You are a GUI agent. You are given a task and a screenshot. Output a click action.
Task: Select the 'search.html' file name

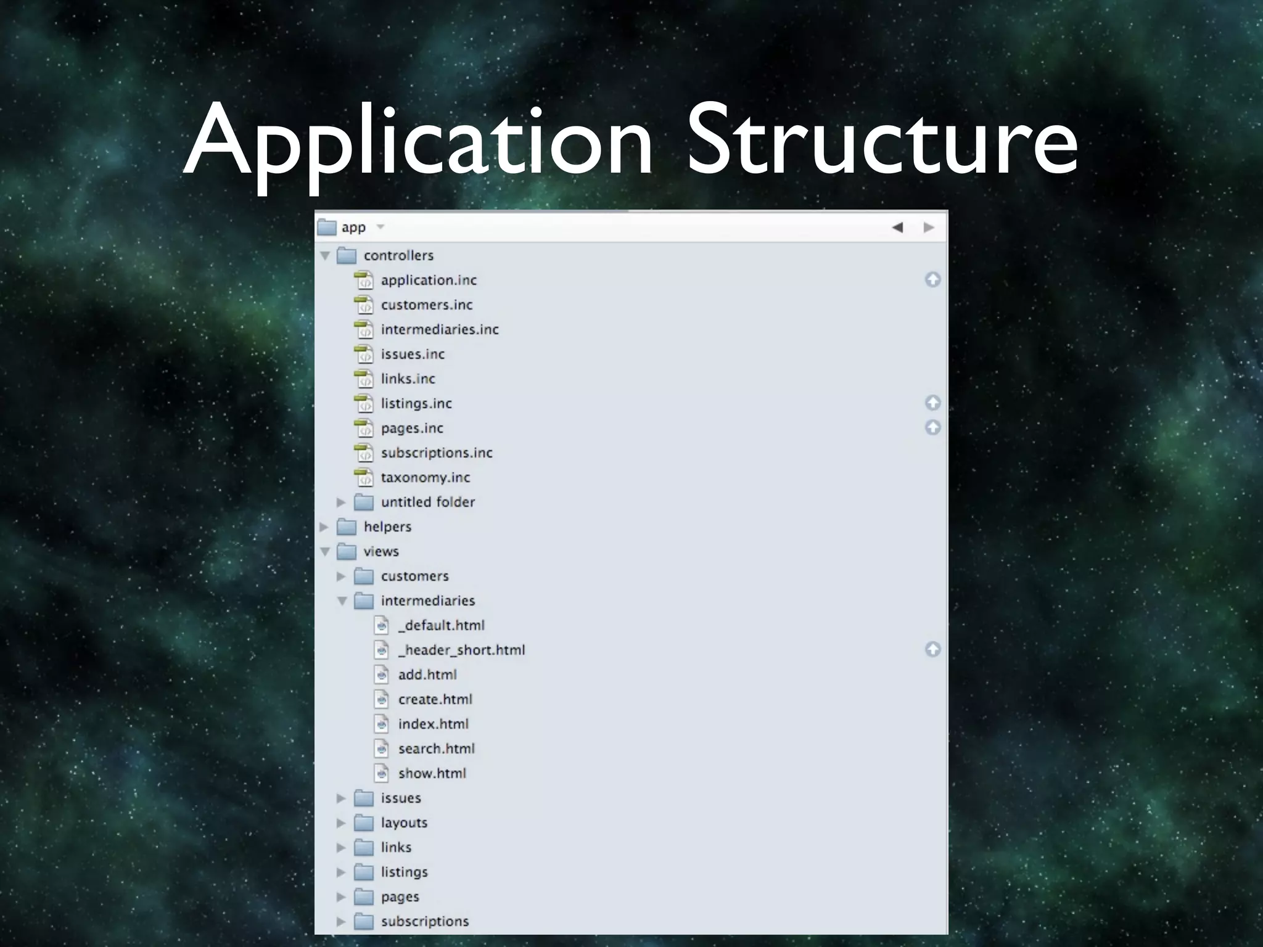click(x=437, y=748)
